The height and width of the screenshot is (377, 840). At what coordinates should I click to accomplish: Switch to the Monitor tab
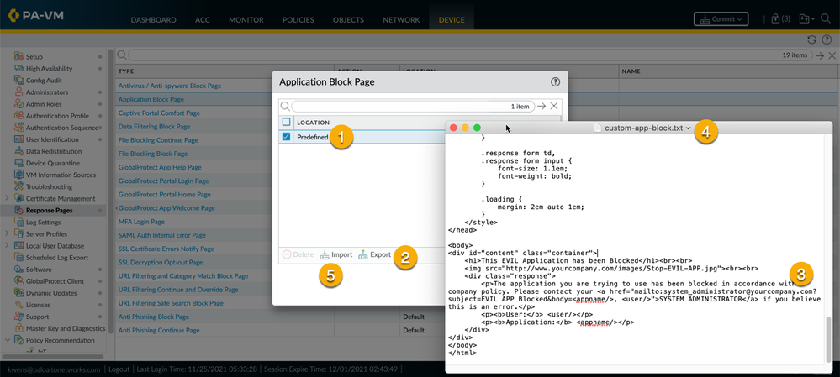246,20
